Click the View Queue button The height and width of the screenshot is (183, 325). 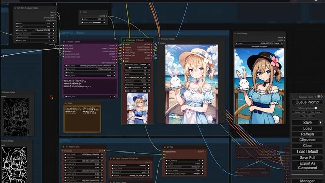[315, 112]
